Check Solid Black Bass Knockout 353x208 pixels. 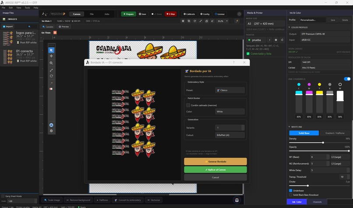[291, 195]
